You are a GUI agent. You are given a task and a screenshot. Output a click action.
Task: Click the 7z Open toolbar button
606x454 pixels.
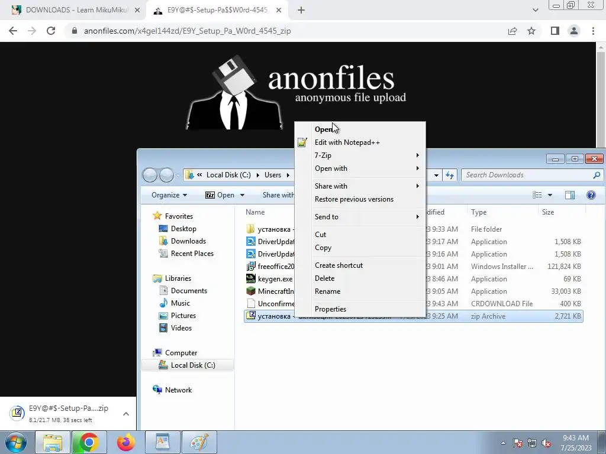[220, 195]
